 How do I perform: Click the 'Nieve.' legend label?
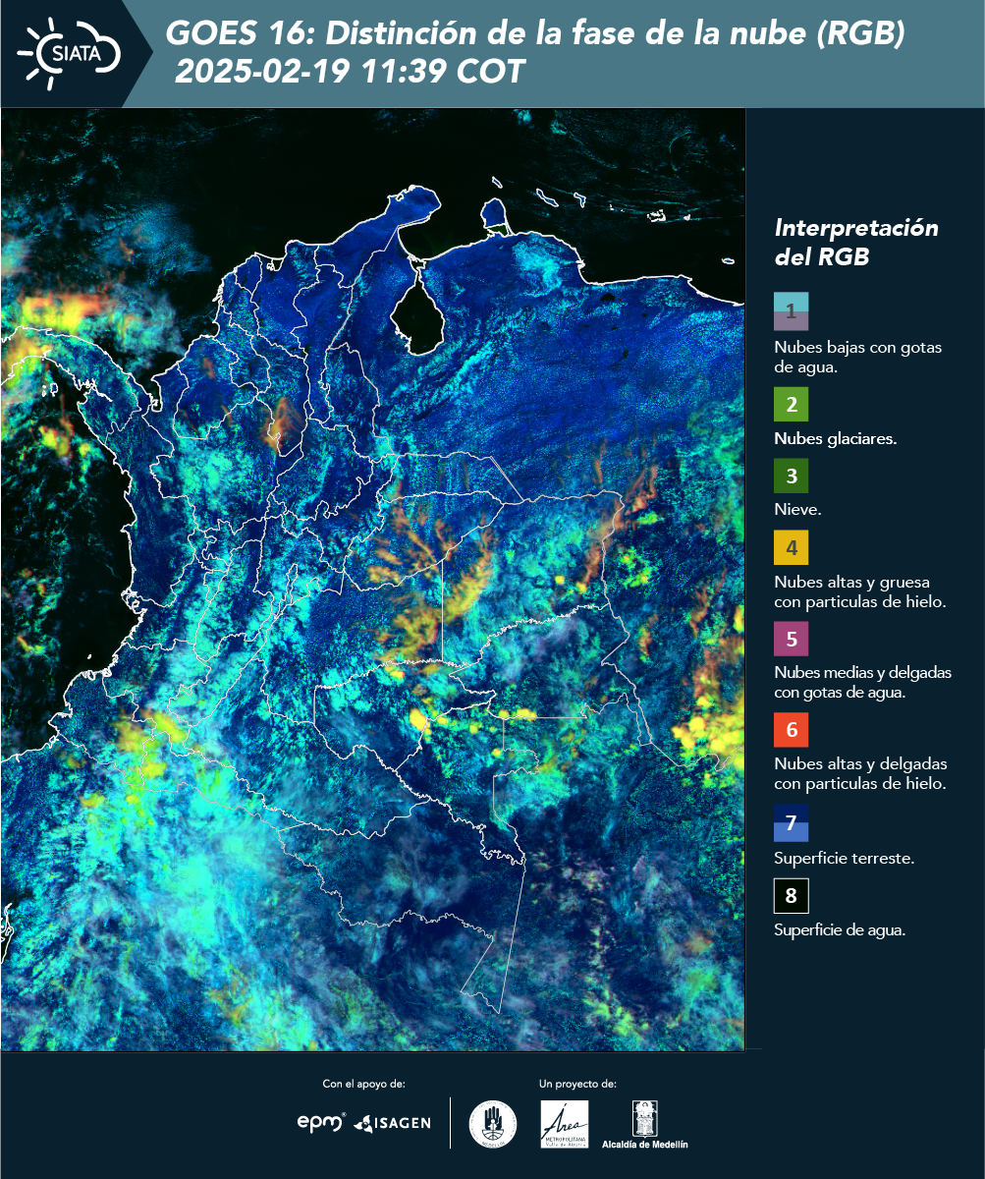(x=797, y=510)
